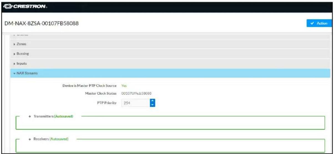
Task: Click the 'Master Clock Status' label
Action: 101,94
